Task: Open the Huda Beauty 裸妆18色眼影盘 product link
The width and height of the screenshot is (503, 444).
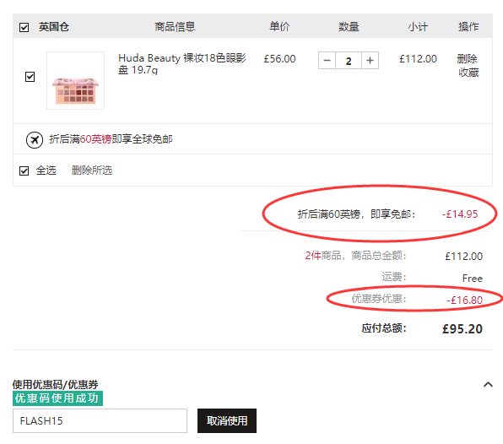Action: (x=182, y=64)
